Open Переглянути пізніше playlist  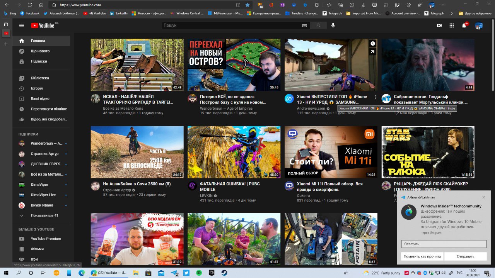41,109
